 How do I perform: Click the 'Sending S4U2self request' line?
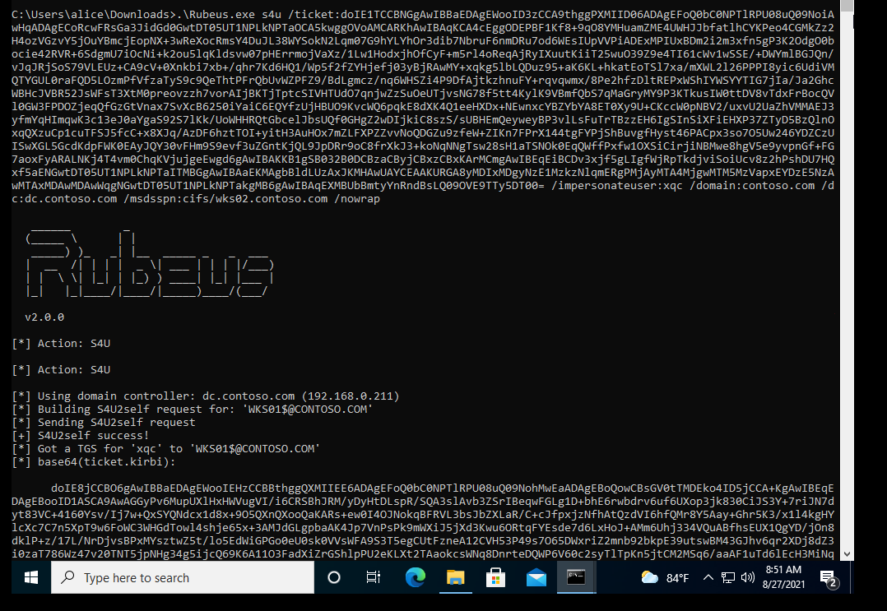[x=104, y=422]
